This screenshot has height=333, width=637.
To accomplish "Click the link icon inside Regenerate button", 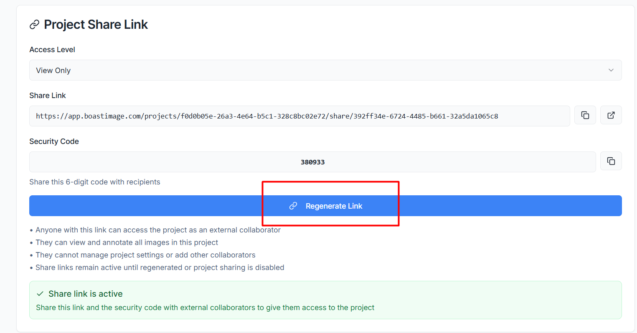I will pyautogui.click(x=293, y=206).
